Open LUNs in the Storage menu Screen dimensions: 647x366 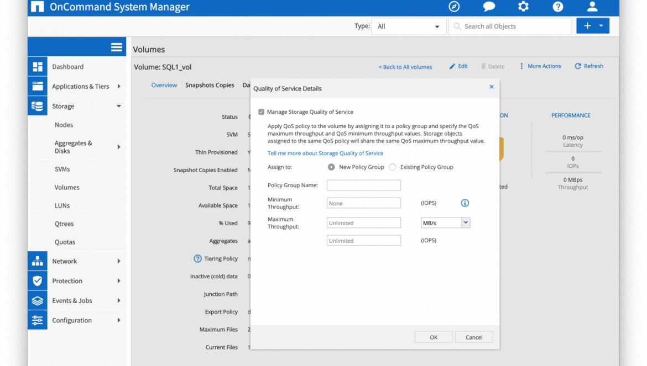62,205
